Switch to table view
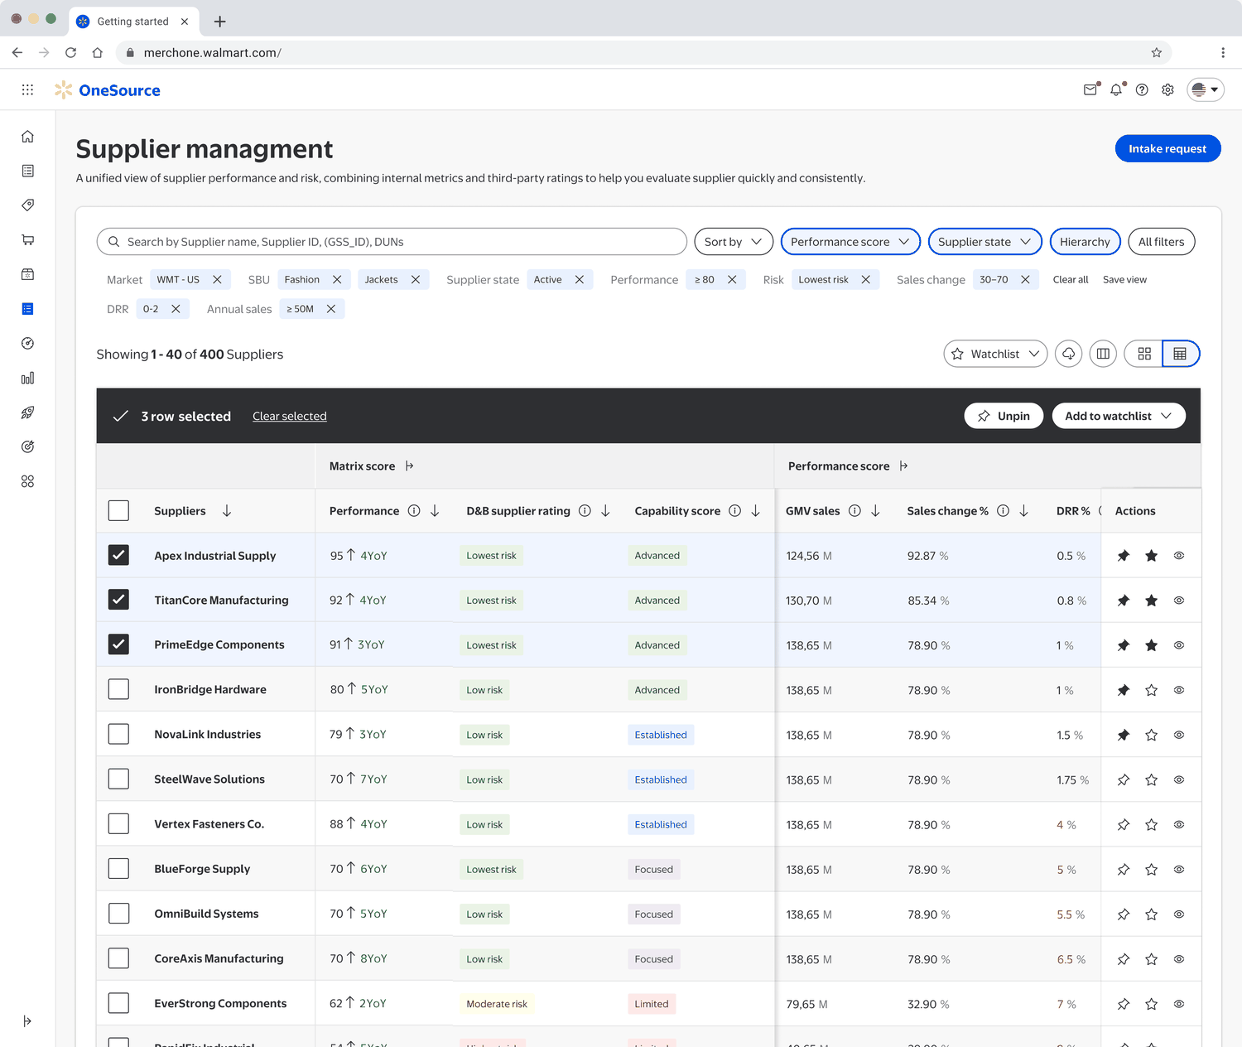The height and width of the screenshot is (1047, 1242). pyautogui.click(x=1181, y=354)
